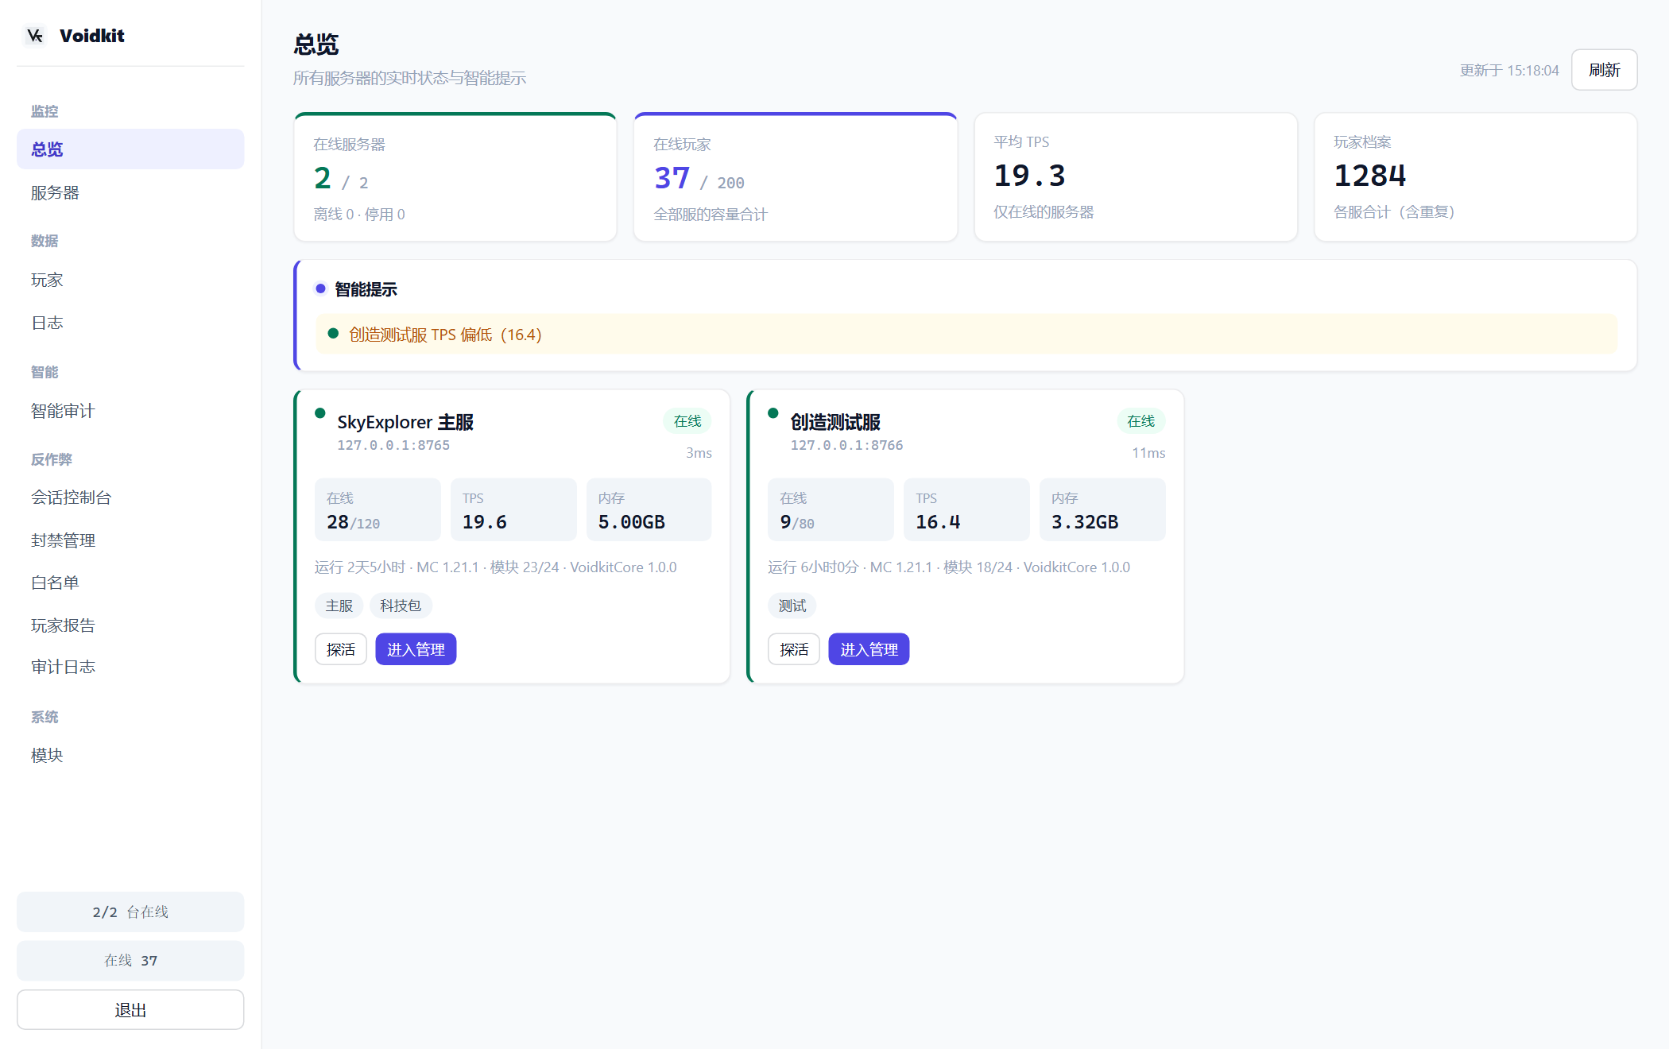1669x1049 pixels.
Task: Open 会话控制台 in the sidebar
Action: tap(130, 497)
